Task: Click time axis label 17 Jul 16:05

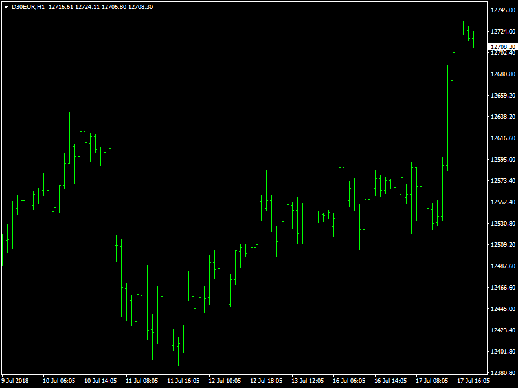Action: click(x=473, y=381)
